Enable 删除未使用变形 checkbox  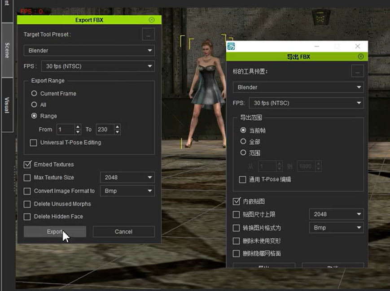236,241
